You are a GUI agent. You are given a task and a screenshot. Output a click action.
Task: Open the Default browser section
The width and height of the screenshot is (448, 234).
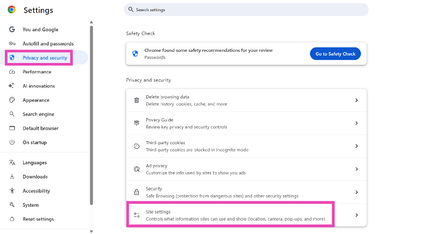41,129
